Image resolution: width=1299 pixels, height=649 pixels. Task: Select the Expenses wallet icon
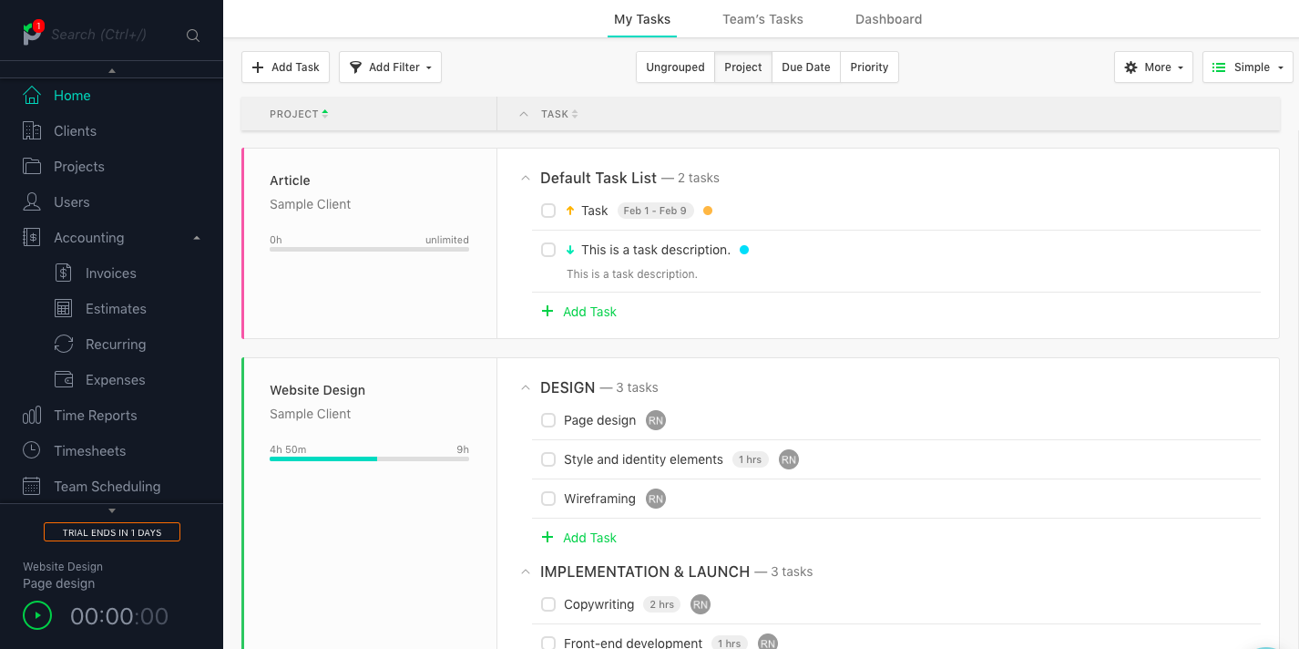click(x=64, y=380)
